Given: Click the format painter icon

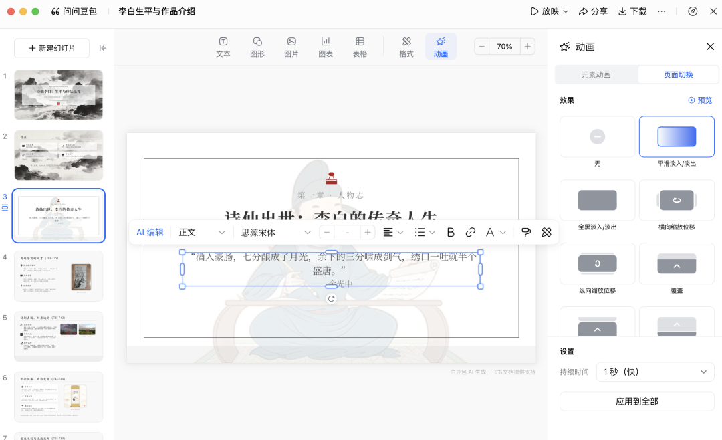Looking at the screenshot, I should pyautogui.click(x=526, y=232).
